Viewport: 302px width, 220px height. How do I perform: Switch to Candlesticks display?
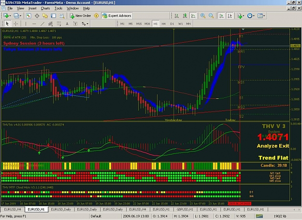(x=185, y=16)
